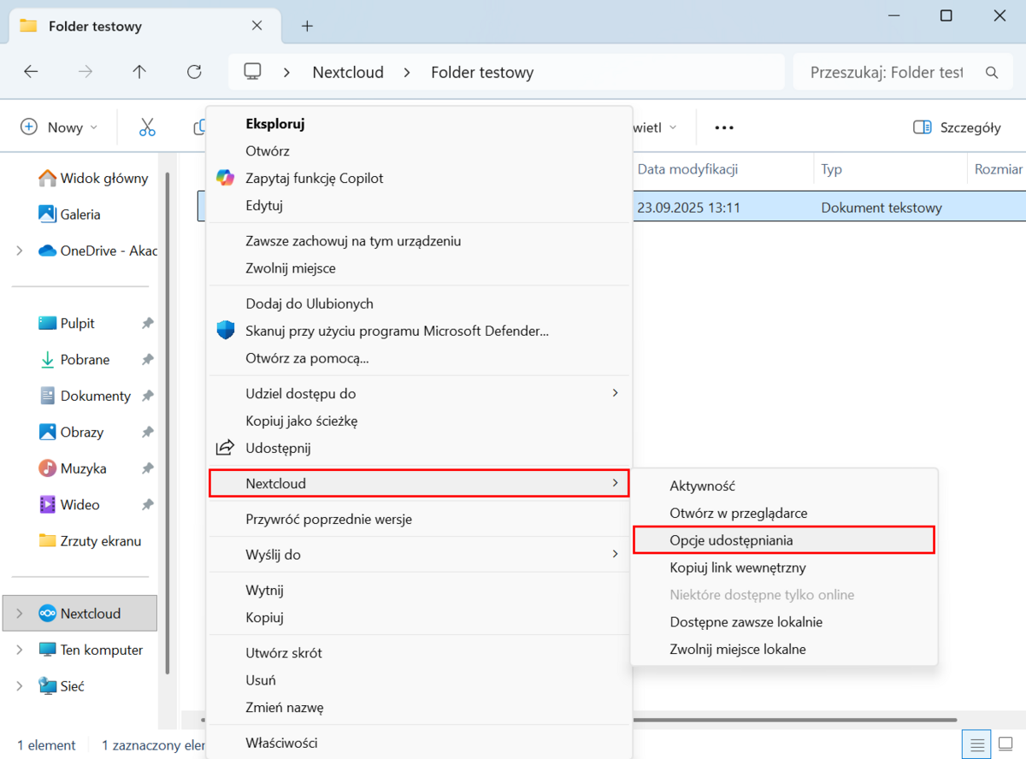1026x759 pixels.
Task: Click the Cut scissors icon in toolbar
Action: [x=147, y=127]
